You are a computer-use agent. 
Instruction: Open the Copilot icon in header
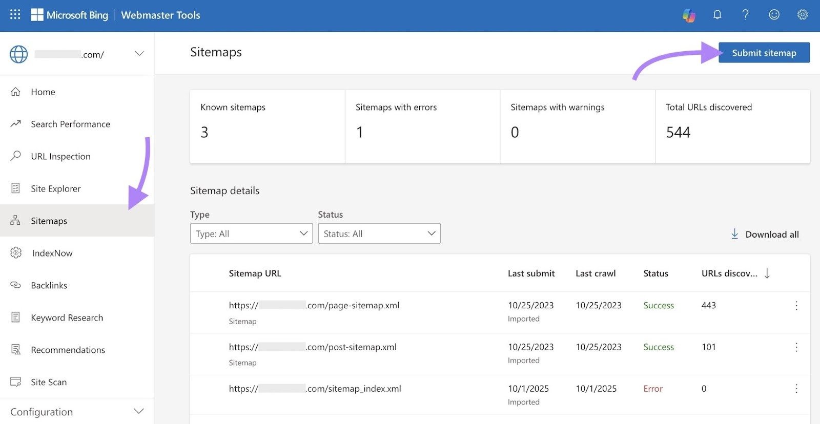689,15
